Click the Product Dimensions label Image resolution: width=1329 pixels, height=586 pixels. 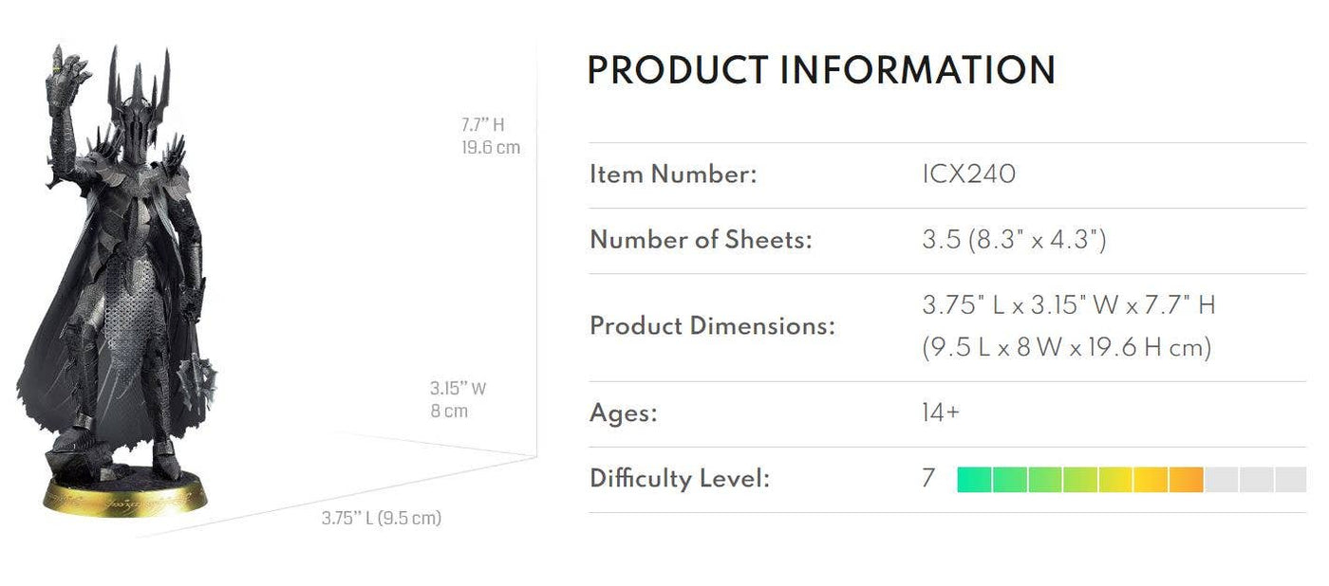tap(712, 326)
